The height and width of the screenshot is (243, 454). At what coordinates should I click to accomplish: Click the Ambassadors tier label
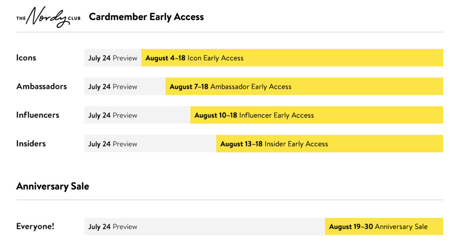[x=41, y=86]
